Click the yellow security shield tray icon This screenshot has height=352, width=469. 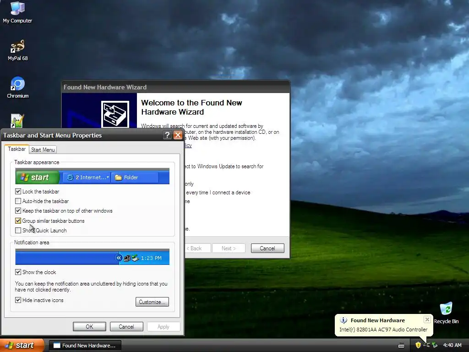point(418,345)
